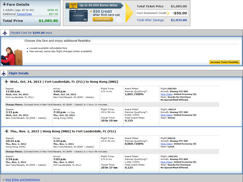Click the yellow arrow next to Card Statement Credit
Image resolution: width=243 pixels, height=182 pixels.
coord(168,13)
